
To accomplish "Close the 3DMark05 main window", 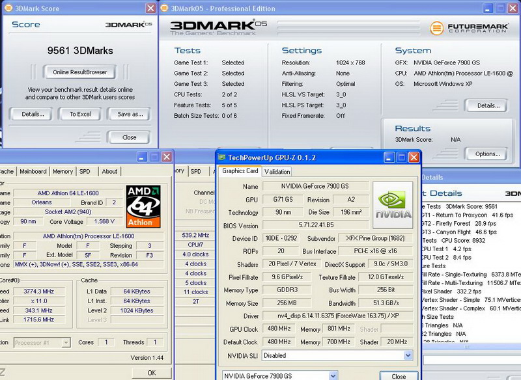I will pyautogui.click(x=513, y=8).
